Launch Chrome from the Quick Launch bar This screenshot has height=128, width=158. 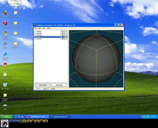pos(22,117)
